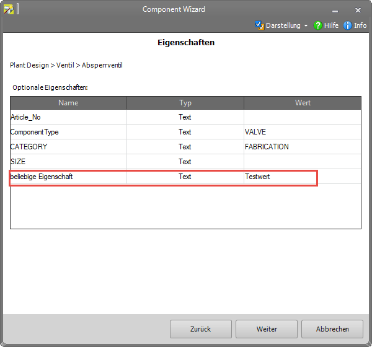Click the Abbrechen button
Image resolution: width=372 pixels, height=347 pixels.
click(332, 329)
